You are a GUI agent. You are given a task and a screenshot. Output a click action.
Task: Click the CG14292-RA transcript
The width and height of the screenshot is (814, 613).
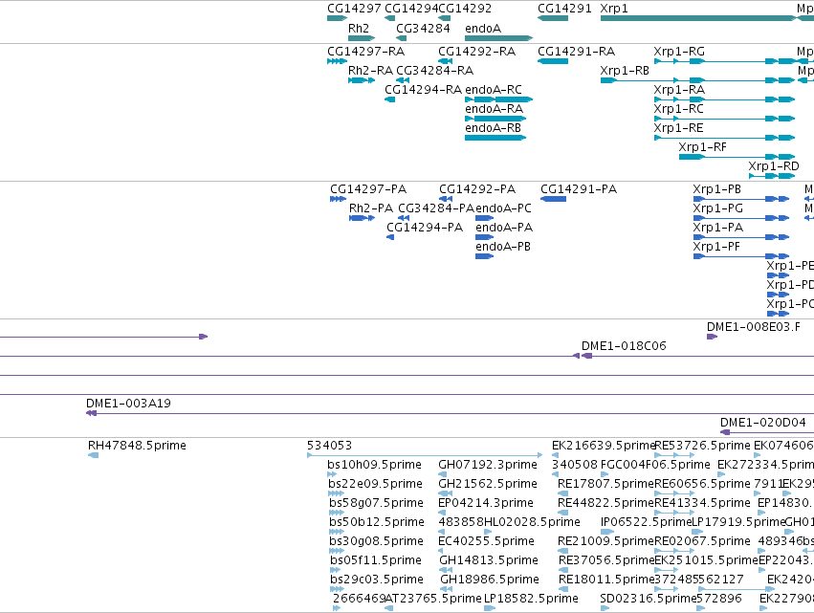(x=445, y=61)
